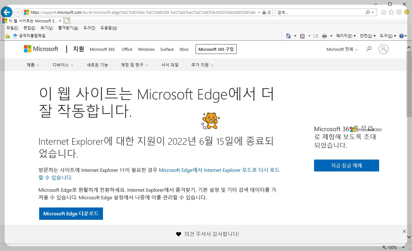
Task: Click the Read mail envelope icon
Action: [x=315, y=36]
